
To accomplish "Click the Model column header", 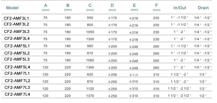I will (x=12, y=8).
